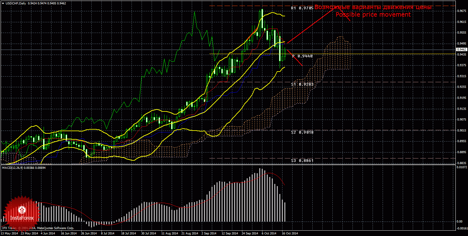Click the 0.8895 price scale value
The image size is (468, 236).
461,152
